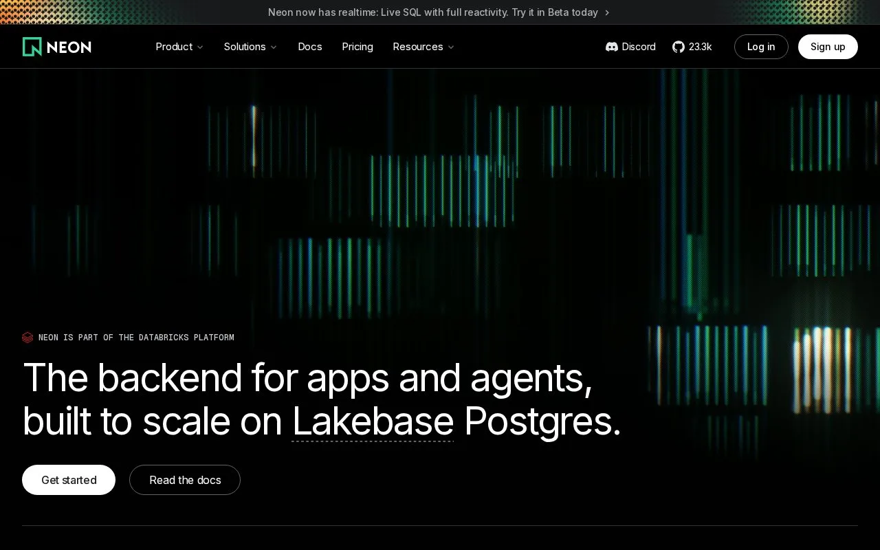Expand the Product menu chevron
This screenshot has width=880, height=550.
point(200,47)
